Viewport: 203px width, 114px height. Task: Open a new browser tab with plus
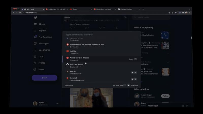pos(143,9)
